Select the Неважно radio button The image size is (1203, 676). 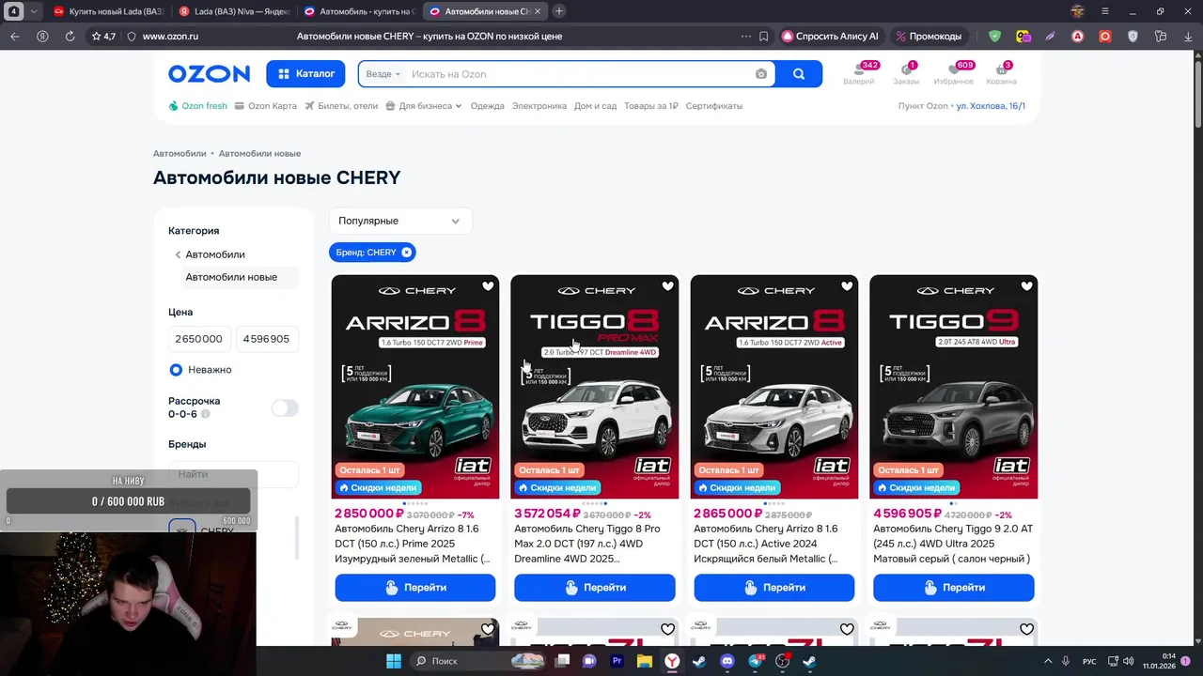tap(176, 370)
